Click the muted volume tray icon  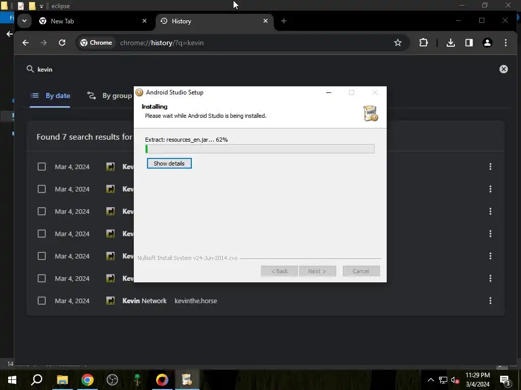(x=454, y=380)
